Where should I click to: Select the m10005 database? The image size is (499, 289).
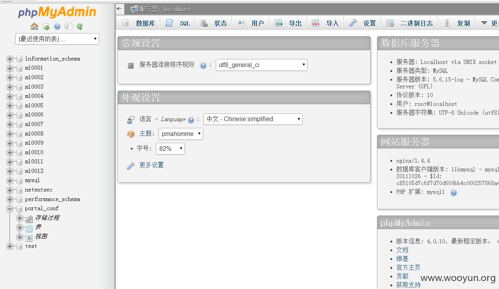click(x=34, y=105)
